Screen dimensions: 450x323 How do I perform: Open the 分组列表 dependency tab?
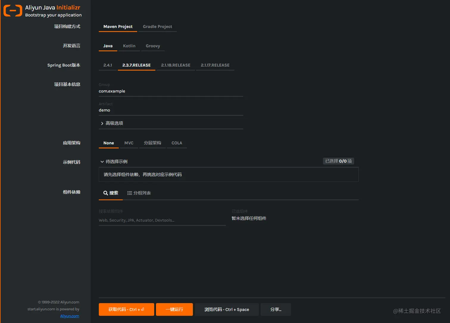(139, 193)
